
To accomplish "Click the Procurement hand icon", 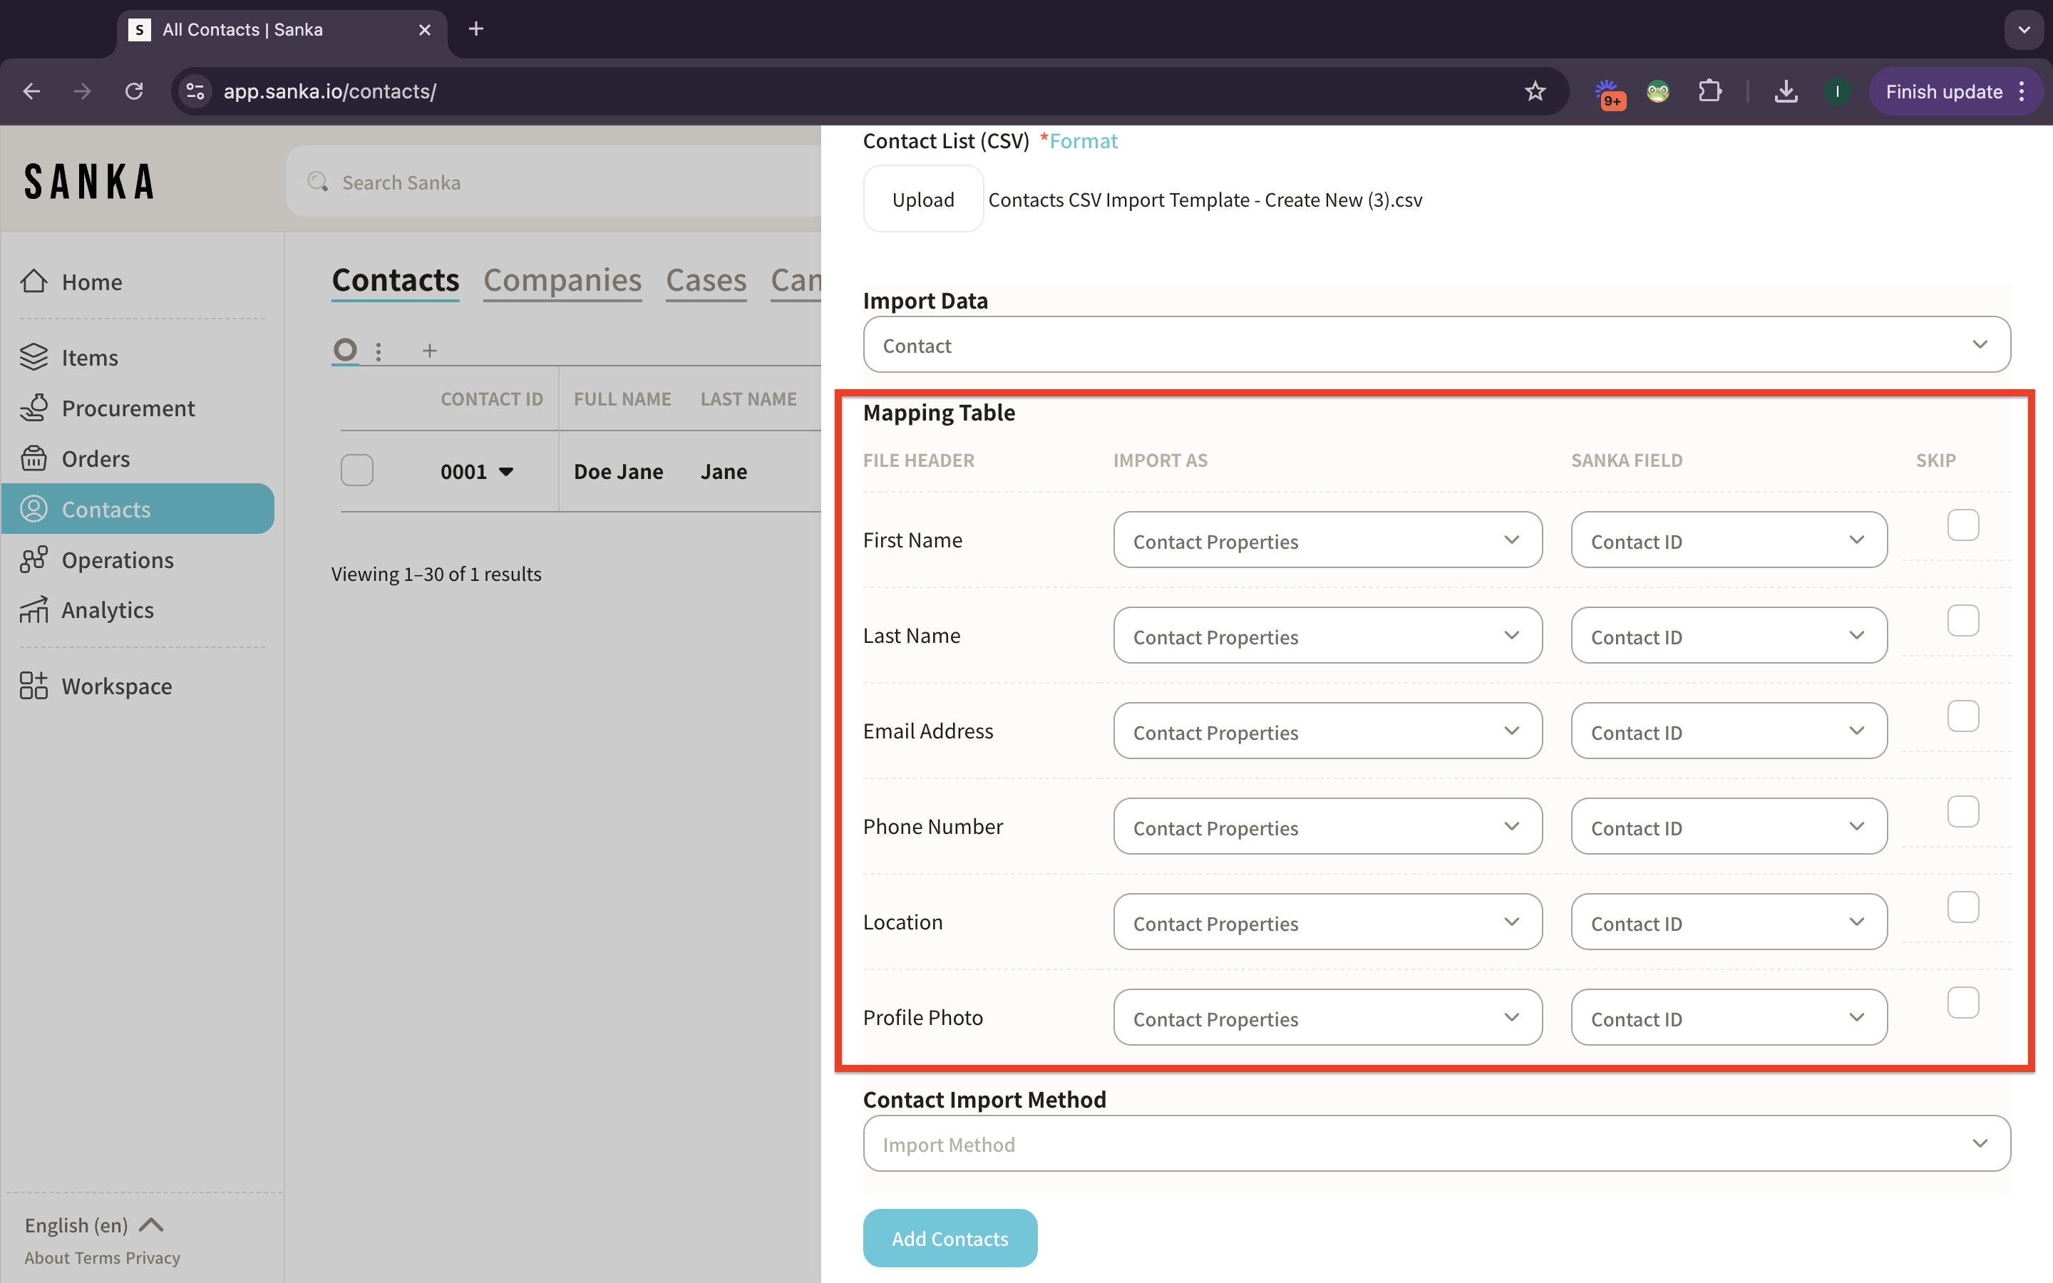I will pos(34,408).
